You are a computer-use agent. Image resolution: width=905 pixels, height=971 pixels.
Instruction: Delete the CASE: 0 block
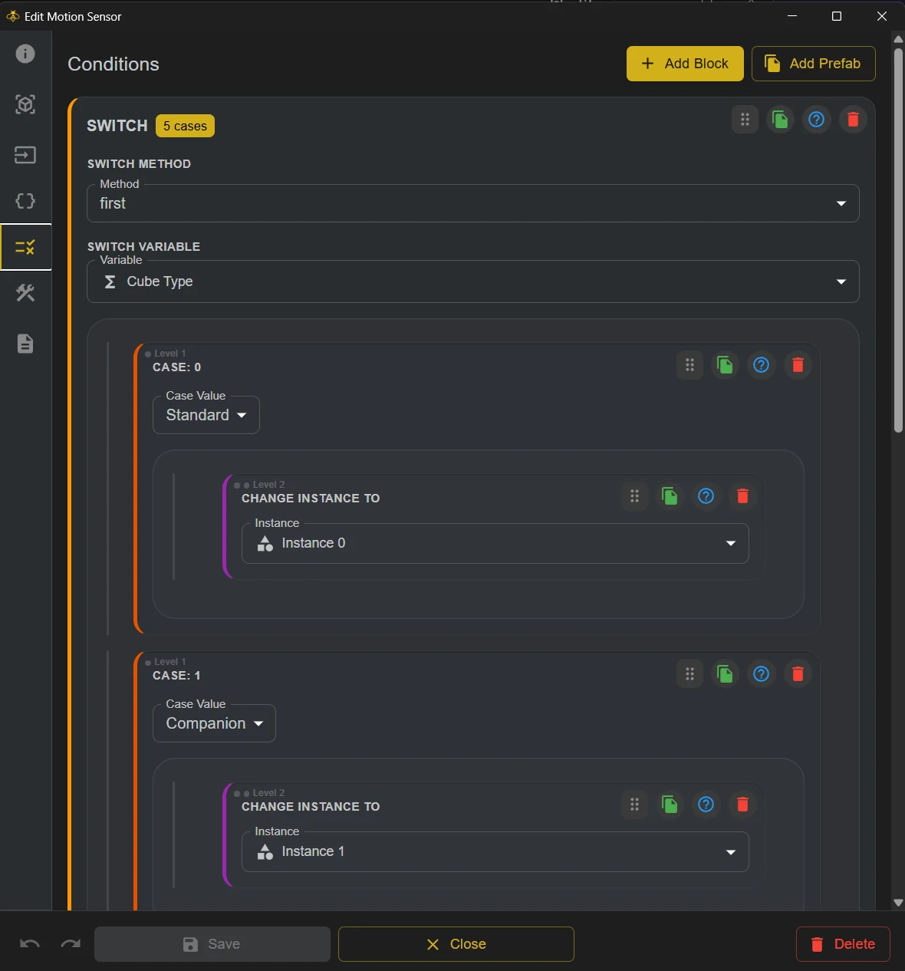(x=798, y=365)
